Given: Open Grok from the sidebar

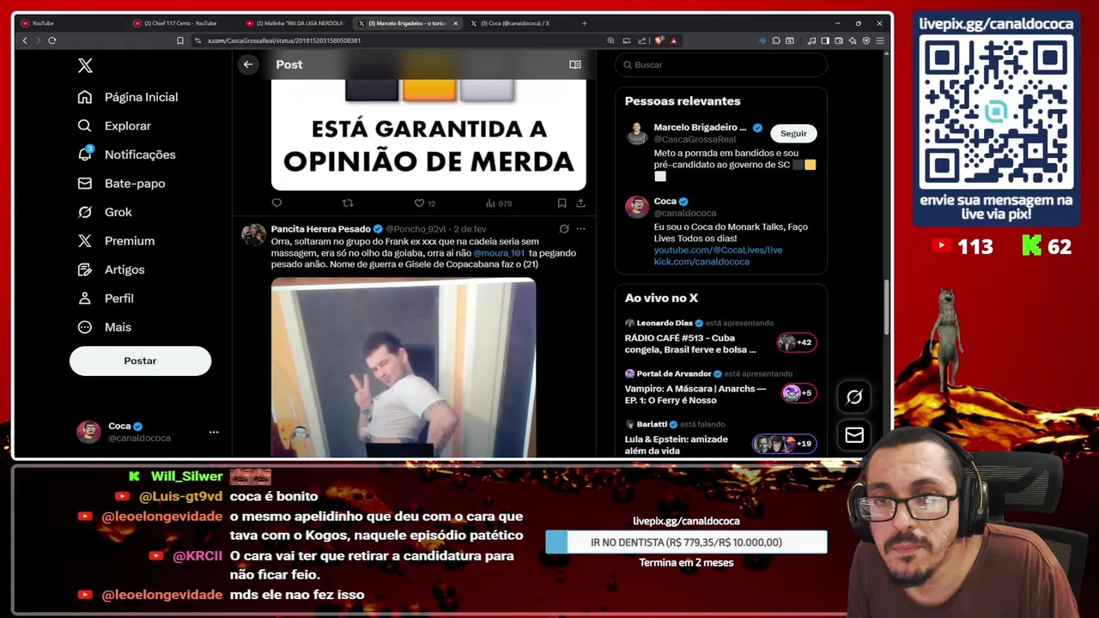Looking at the screenshot, I should point(105,212).
